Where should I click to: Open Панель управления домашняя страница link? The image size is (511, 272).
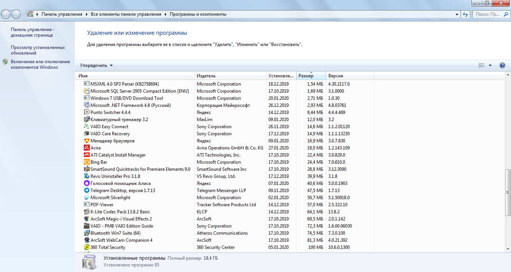(33, 33)
